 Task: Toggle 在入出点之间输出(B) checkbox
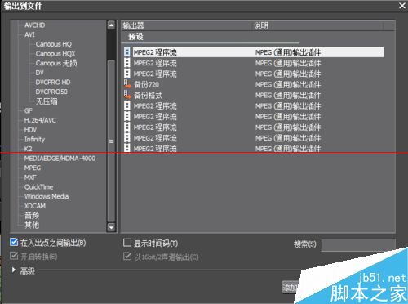[x=14, y=242]
